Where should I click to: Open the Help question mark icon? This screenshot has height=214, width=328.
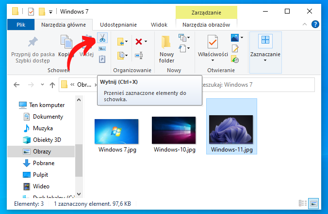[x=315, y=24]
